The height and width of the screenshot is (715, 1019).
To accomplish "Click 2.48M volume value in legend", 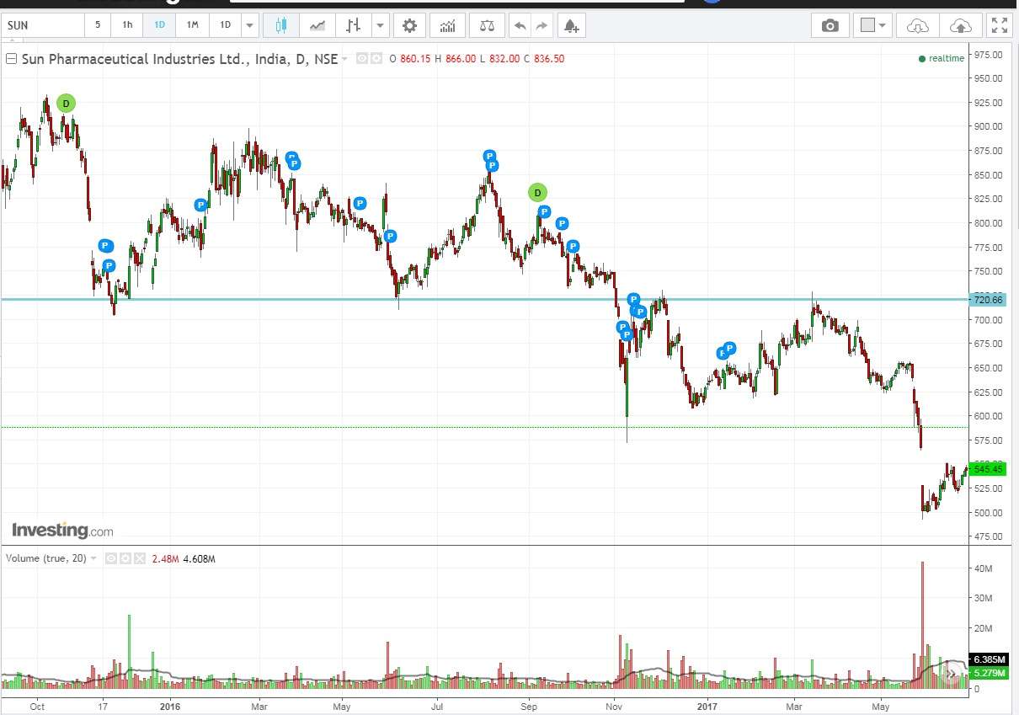I will 165,558.
